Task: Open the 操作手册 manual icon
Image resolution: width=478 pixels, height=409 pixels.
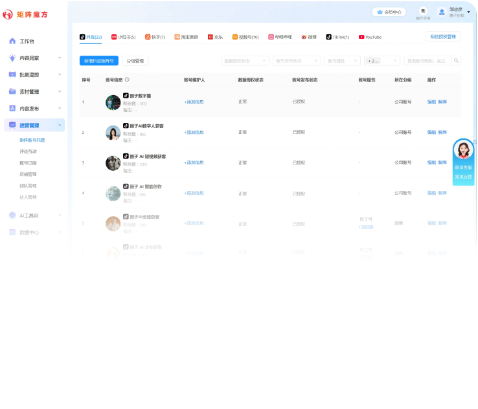Action: (x=423, y=11)
